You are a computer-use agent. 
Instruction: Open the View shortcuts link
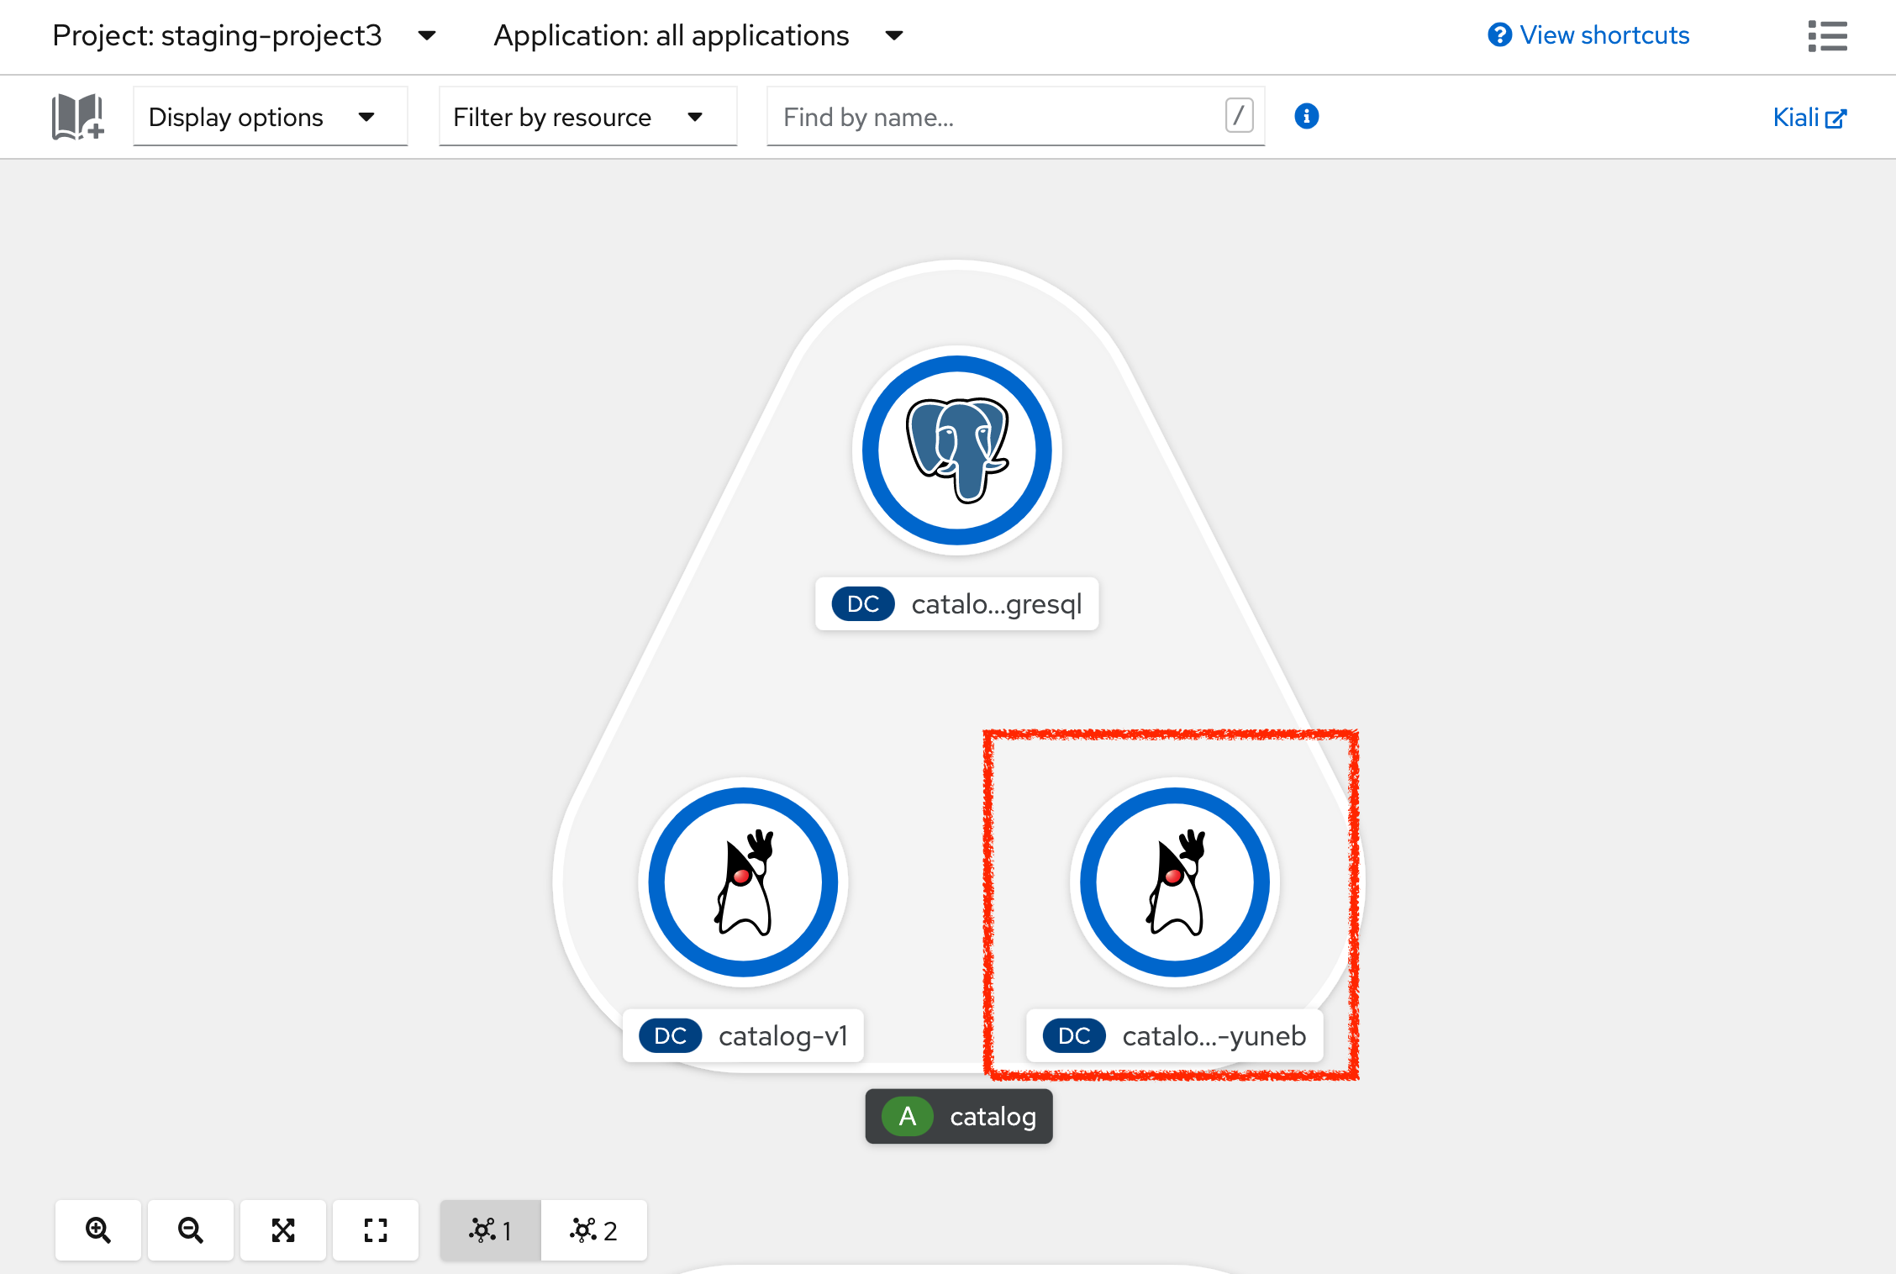(1588, 35)
